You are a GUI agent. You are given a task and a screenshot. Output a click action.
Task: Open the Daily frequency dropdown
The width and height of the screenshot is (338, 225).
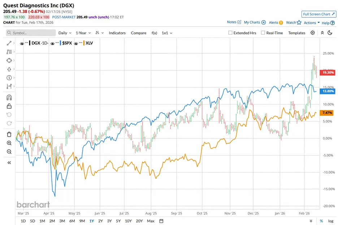coord(65,33)
